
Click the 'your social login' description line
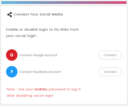(x=21, y=36)
